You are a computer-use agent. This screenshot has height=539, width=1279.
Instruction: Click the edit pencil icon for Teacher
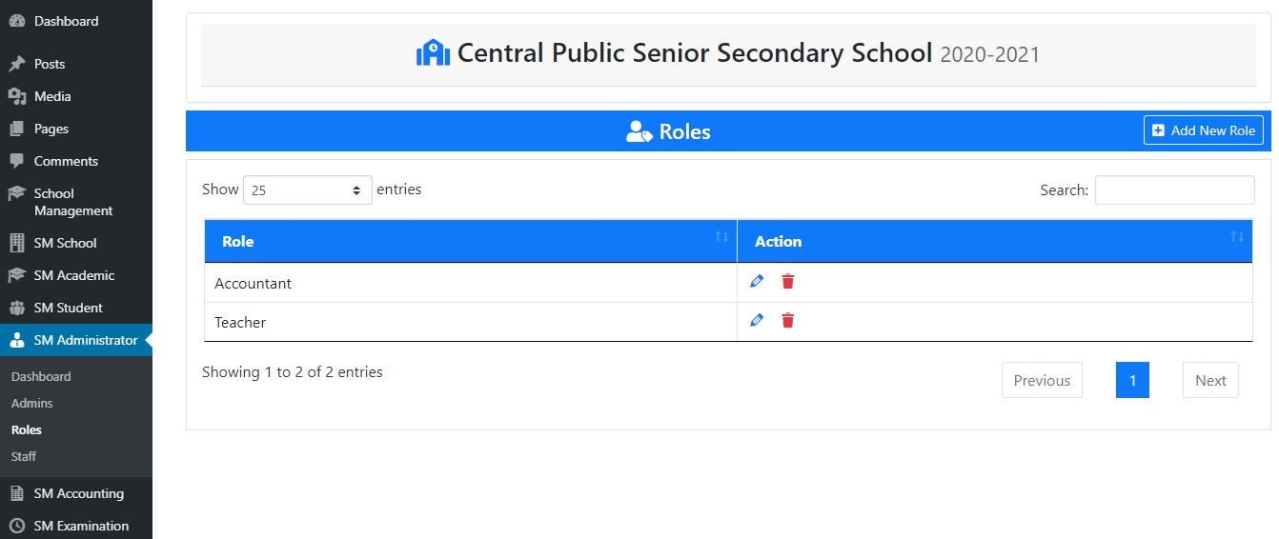(757, 321)
